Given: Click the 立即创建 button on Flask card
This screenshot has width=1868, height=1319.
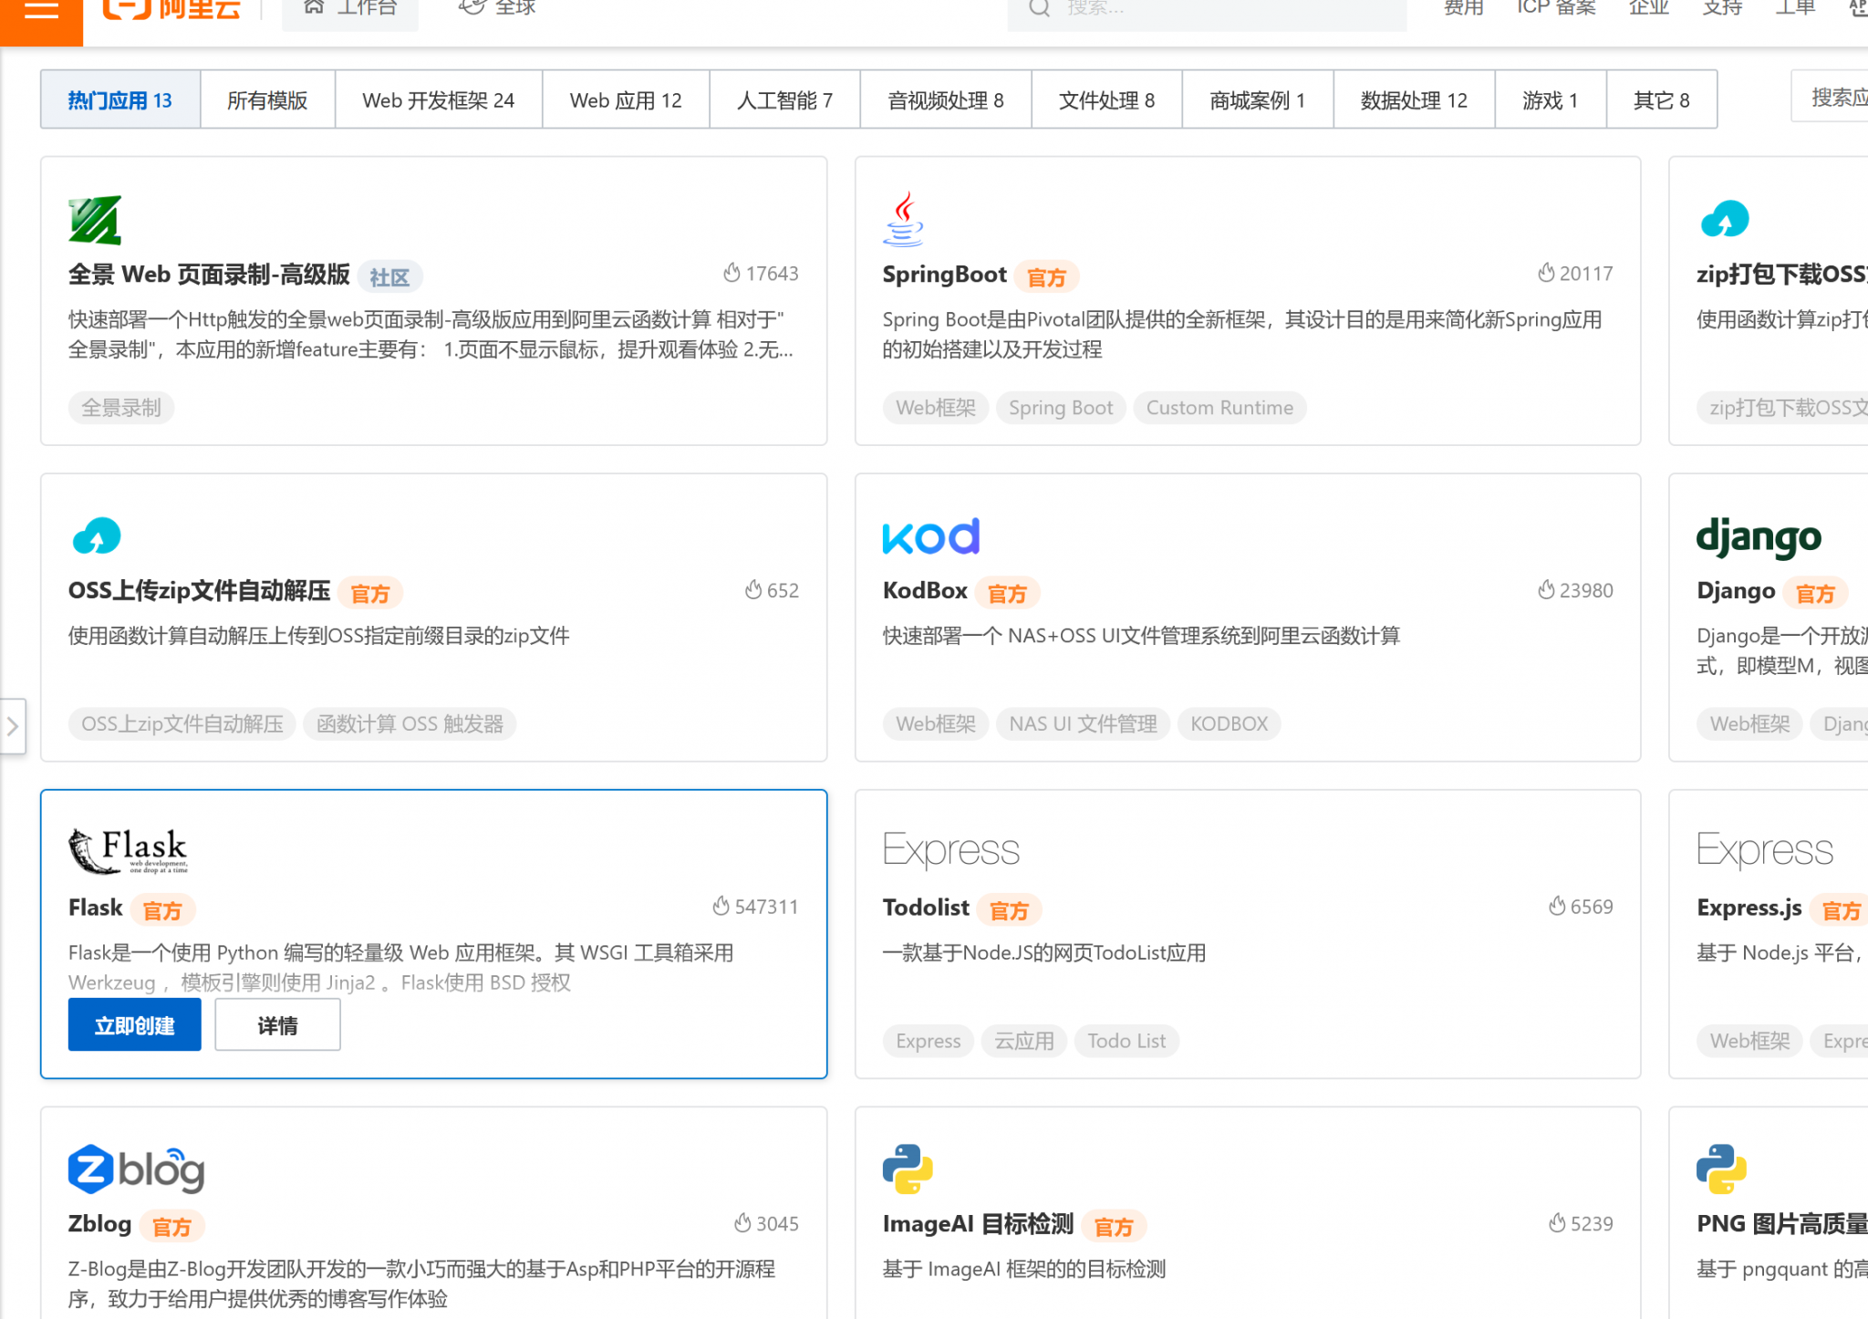Looking at the screenshot, I should (134, 1024).
